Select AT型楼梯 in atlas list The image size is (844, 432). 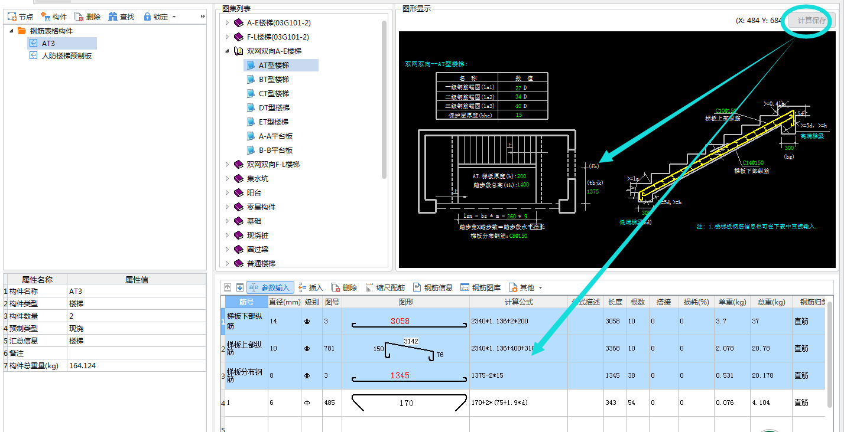274,66
